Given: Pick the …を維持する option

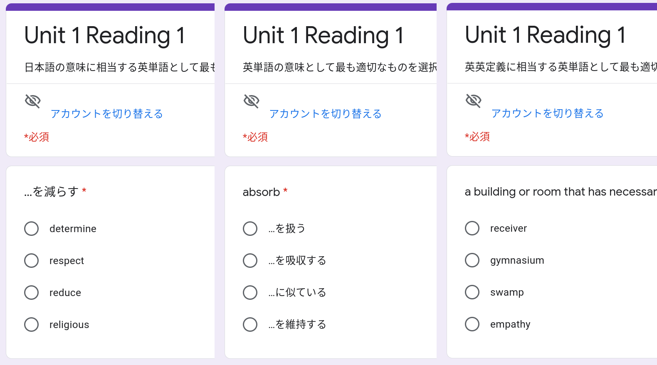Looking at the screenshot, I should [x=250, y=324].
